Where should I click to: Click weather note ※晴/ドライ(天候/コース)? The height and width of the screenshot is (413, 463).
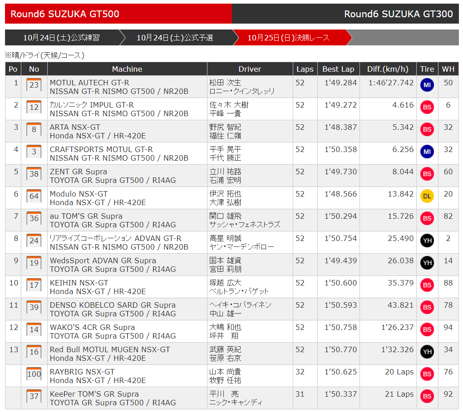[44, 55]
